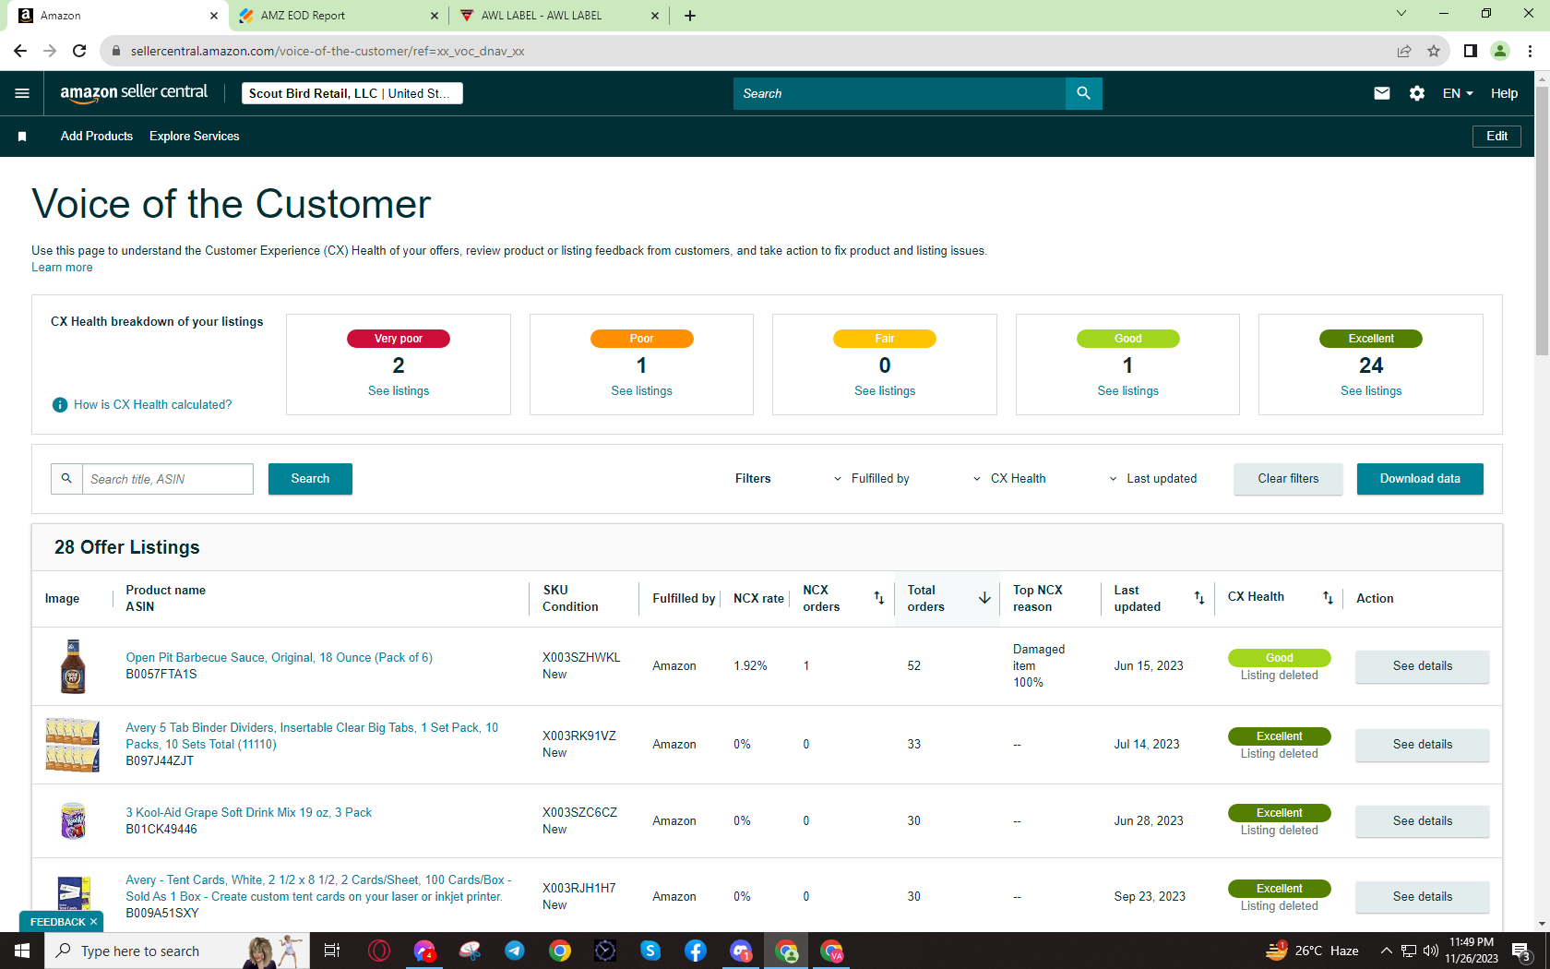The image size is (1550, 969).
Task: Open the settings gear icon
Action: click(x=1417, y=93)
